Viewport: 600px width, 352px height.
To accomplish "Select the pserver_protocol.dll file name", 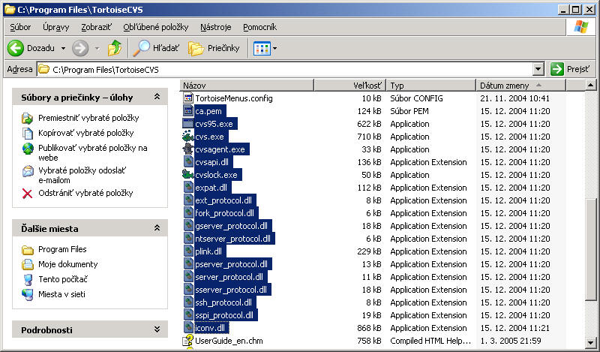I will (x=232, y=264).
